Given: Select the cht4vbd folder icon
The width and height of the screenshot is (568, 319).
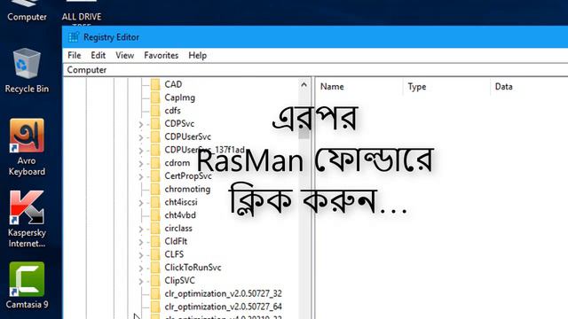Looking at the screenshot, I should pyautogui.click(x=155, y=215).
